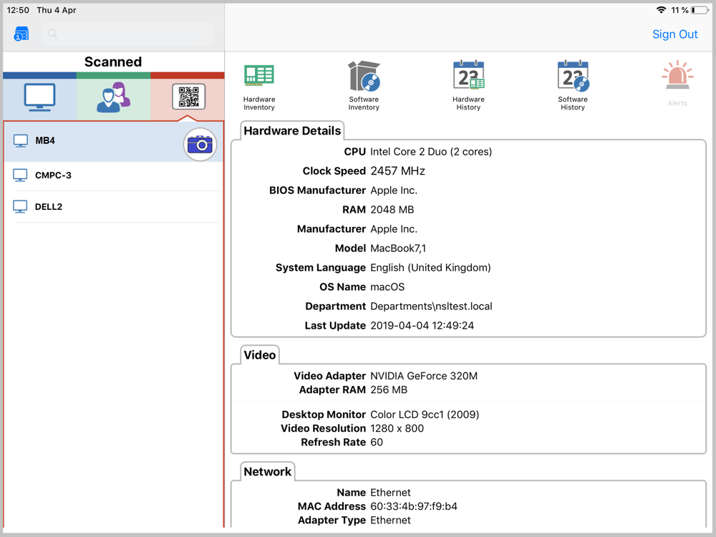Screen dimensions: 716x537
Task: Select the DELL2 device row
Action: 113,207
